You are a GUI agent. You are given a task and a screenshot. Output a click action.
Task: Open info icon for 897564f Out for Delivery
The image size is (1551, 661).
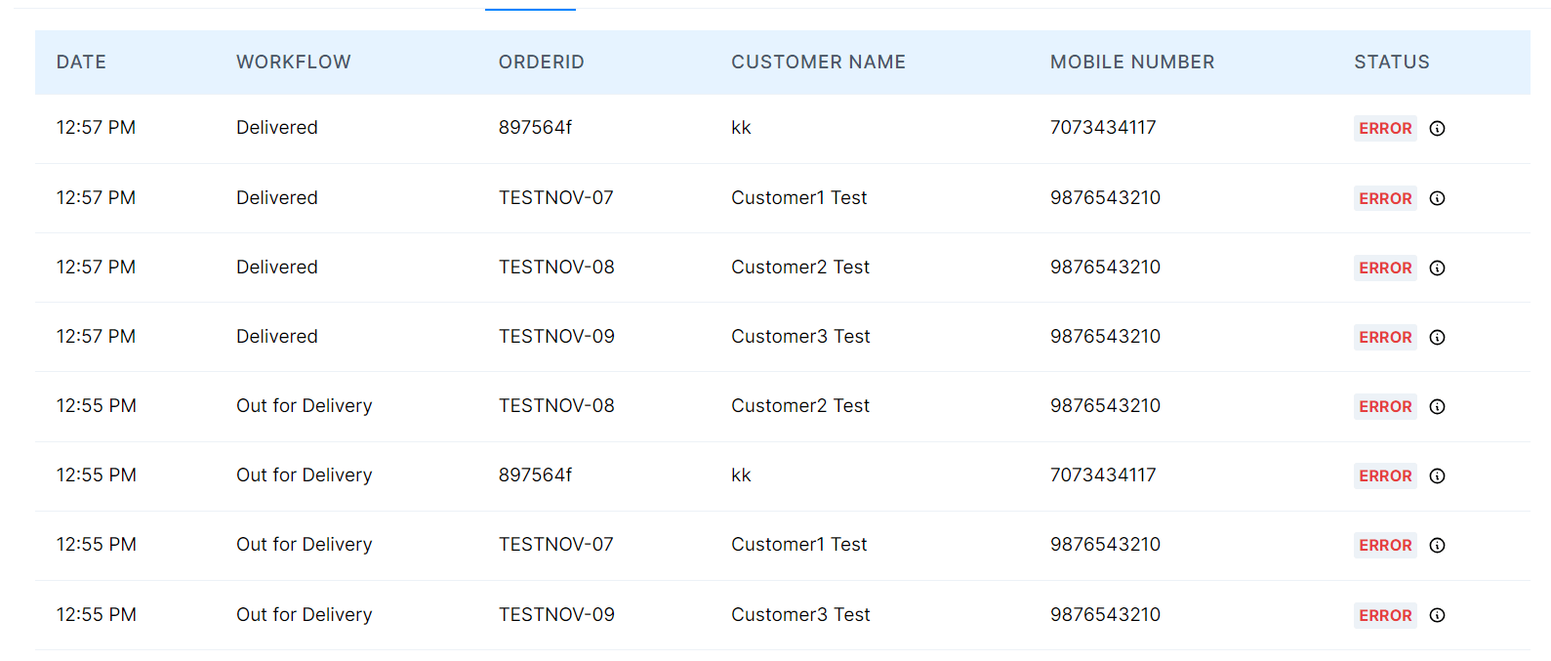1437,475
